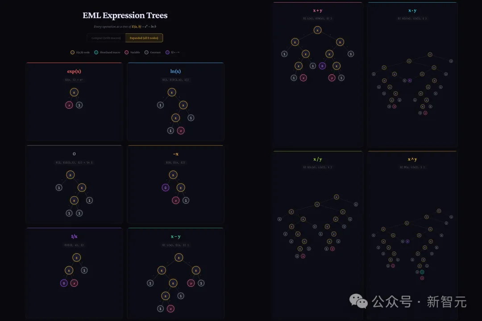This screenshot has height=321, width=482.
Task: Select Expanded (all E nodes) view
Action: (x=144, y=38)
